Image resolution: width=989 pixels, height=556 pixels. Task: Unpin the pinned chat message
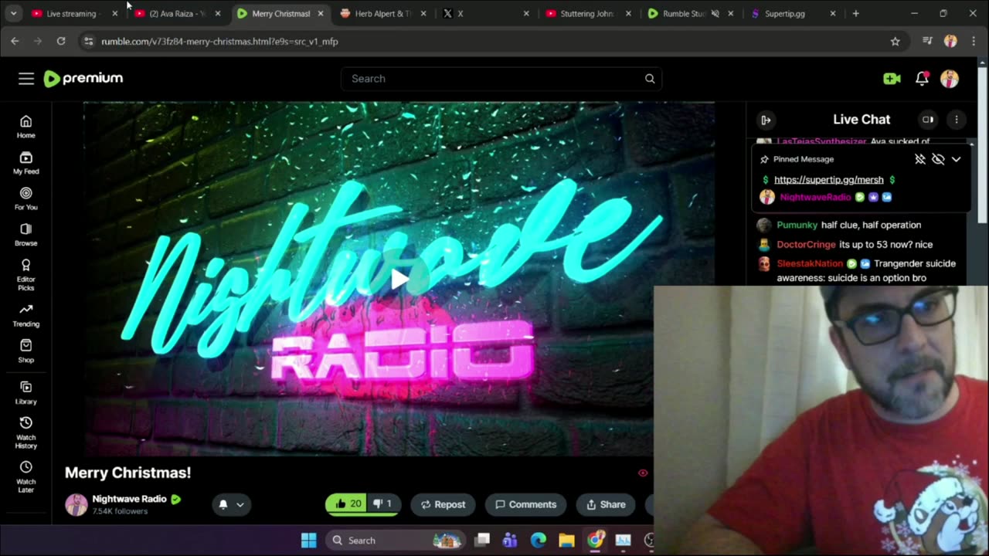pos(919,159)
